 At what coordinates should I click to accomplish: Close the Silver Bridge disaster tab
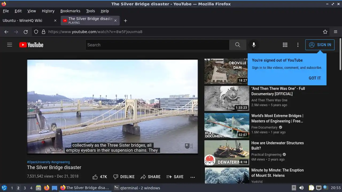point(115,21)
